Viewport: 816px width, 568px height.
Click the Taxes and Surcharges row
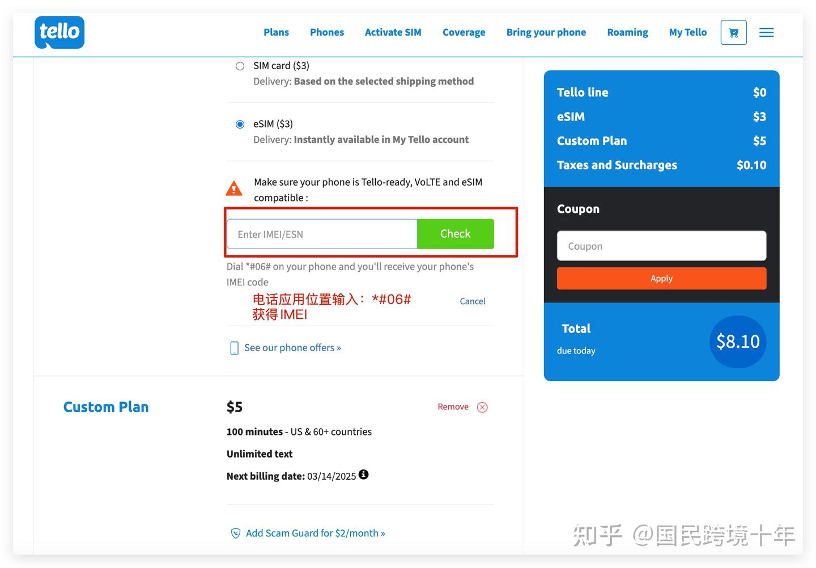pyautogui.click(x=661, y=165)
